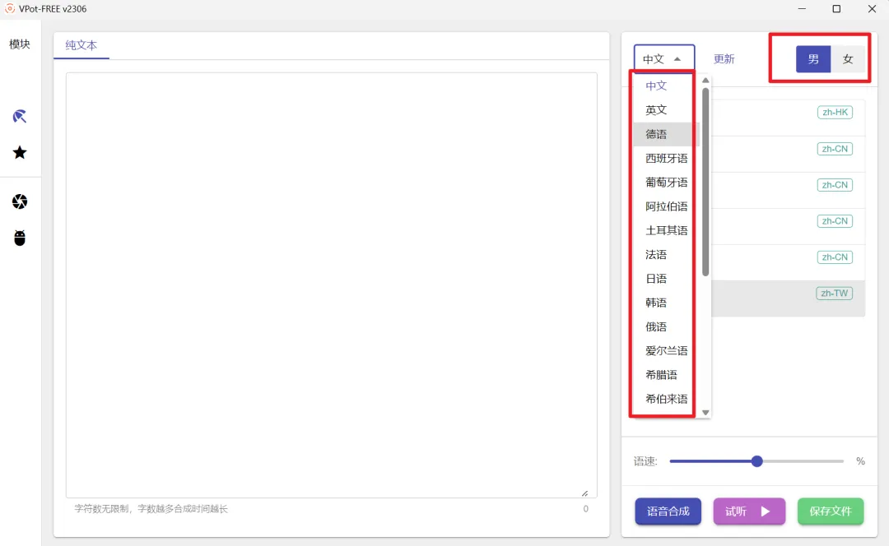The image size is (889, 546).
Task: Click the VPot app logo in title bar
Action: coord(10,8)
